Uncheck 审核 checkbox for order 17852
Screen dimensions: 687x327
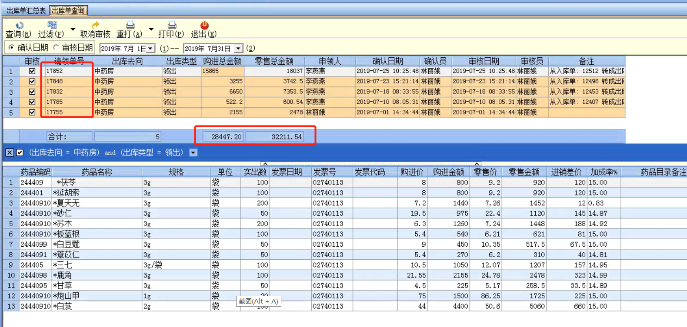32,71
